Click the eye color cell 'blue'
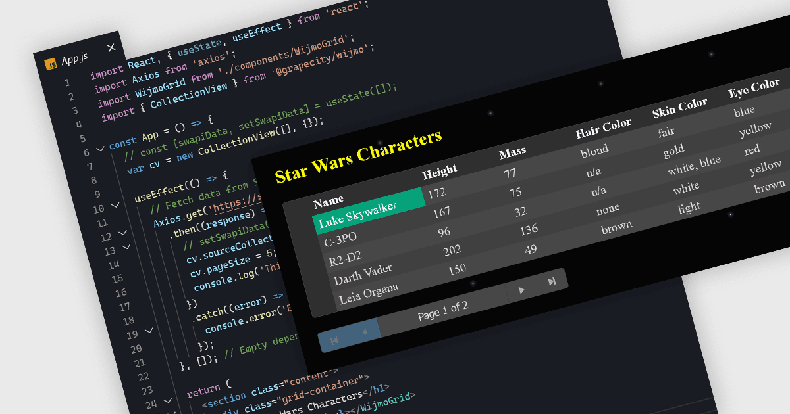This screenshot has width=790, height=414. point(744,112)
